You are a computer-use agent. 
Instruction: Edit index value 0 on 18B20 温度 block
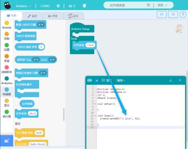(x=41, y=47)
